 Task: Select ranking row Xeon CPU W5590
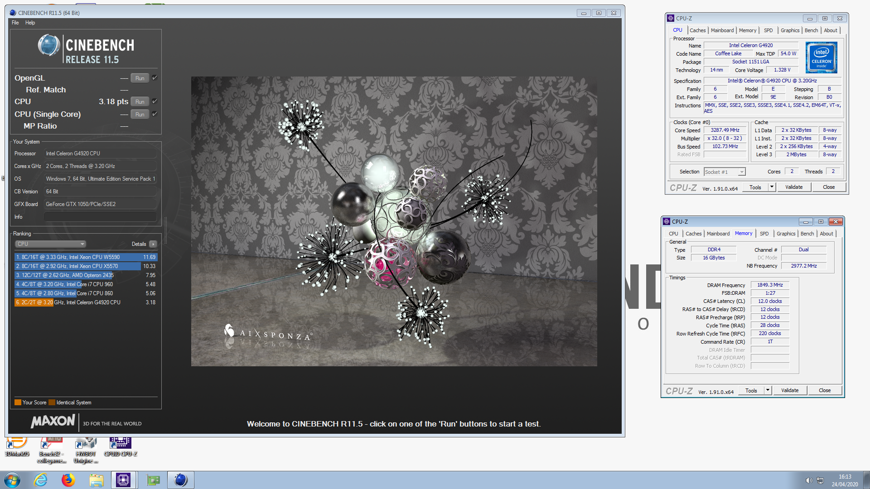pyautogui.click(x=86, y=257)
